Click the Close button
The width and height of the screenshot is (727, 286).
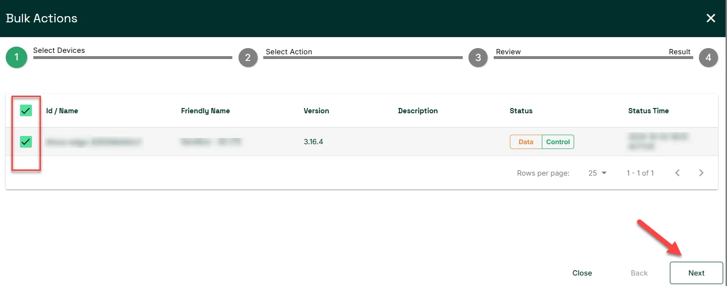(x=582, y=273)
